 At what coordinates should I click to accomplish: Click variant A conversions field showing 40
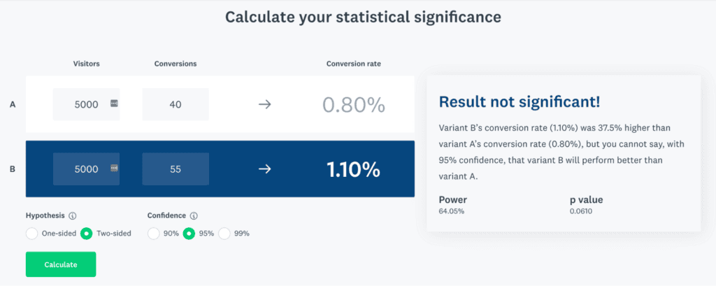click(176, 104)
